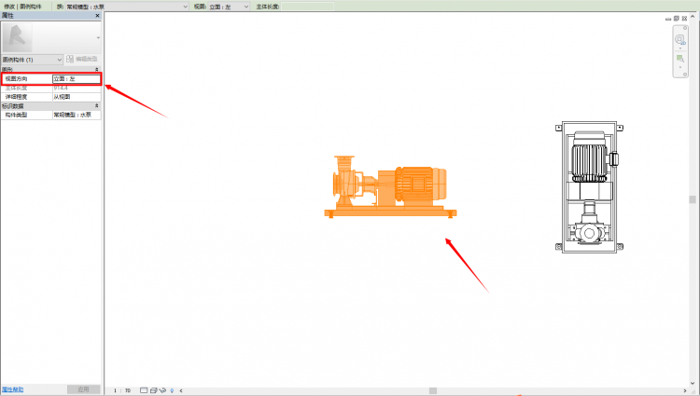This screenshot has width=700, height=396.
Task: Open the 2D steering wheel navigation tool
Action: [x=679, y=39]
